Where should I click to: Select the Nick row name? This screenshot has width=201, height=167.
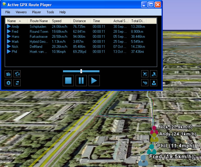[15, 47]
